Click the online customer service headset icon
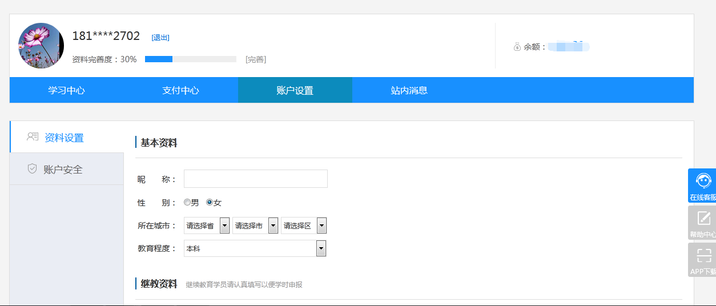Viewport: 716px width, 306px height. tap(704, 182)
